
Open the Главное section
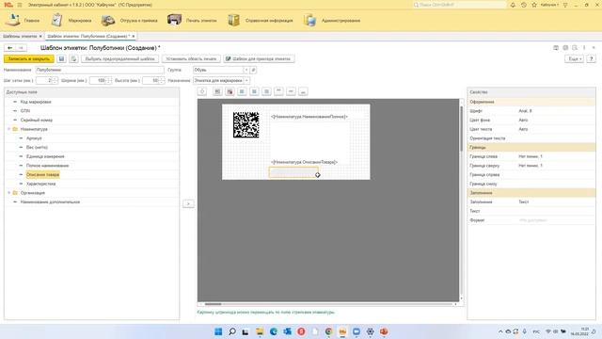coord(23,21)
